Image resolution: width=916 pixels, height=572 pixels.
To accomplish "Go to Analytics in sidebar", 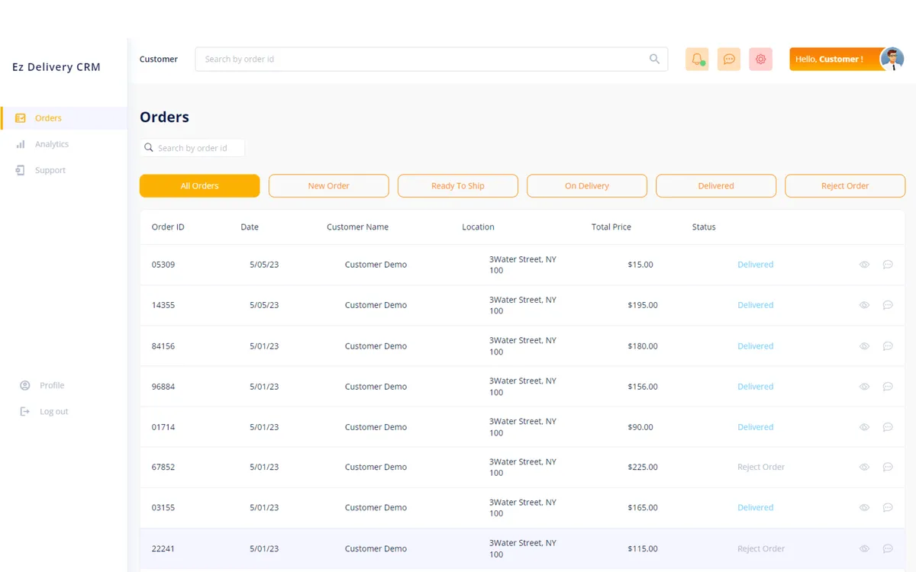I will [52, 144].
